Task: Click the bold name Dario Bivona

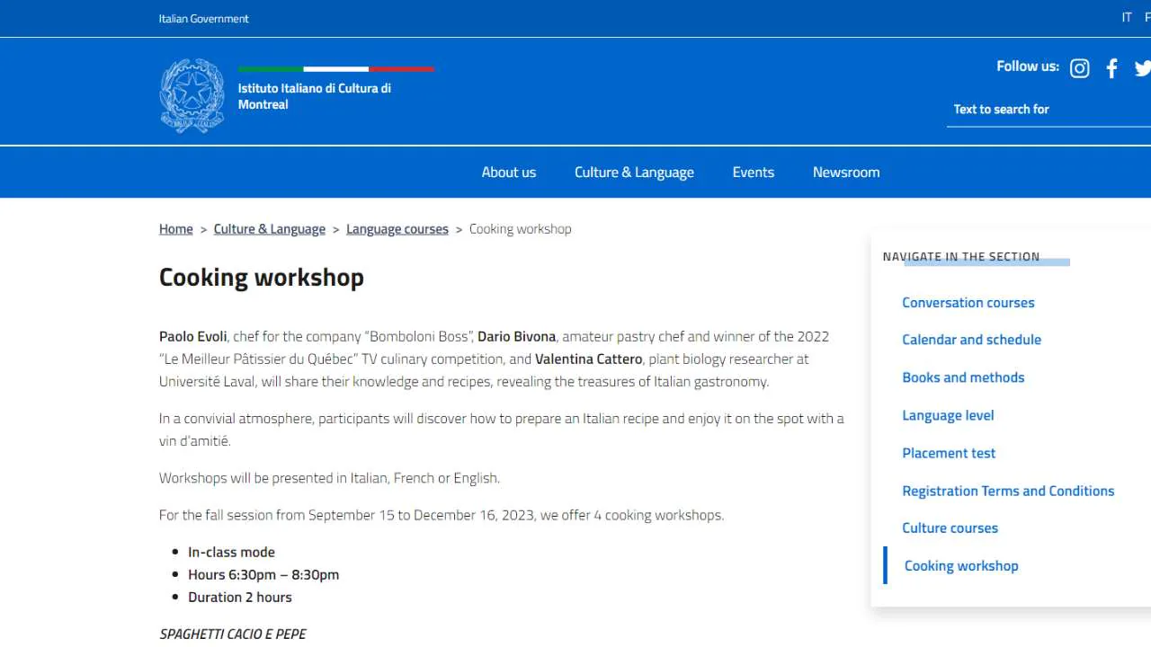Action: pyautogui.click(x=516, y=337)
